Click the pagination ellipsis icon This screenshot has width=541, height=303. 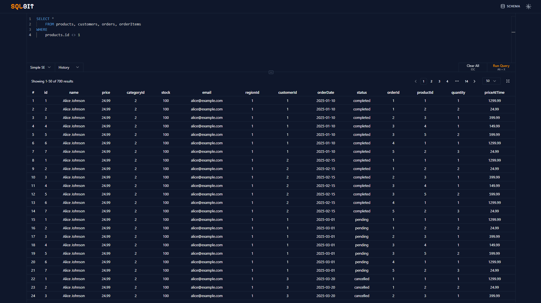[x=457, y=81]
